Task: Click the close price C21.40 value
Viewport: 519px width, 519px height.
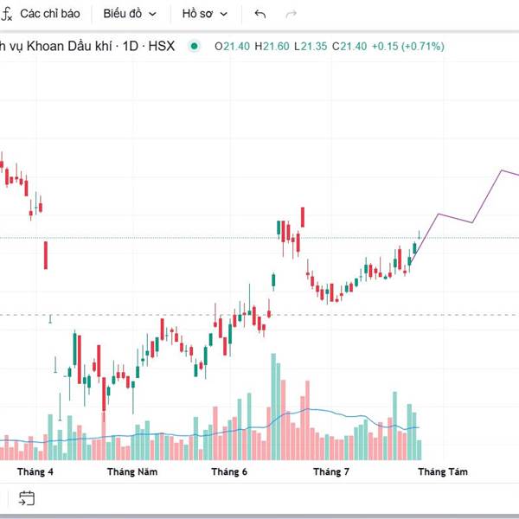Action: coord(349,46)
